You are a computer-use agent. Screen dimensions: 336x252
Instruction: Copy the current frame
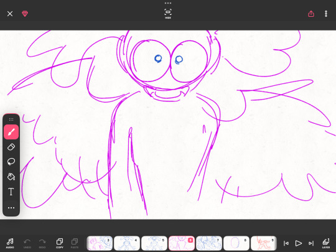click(60, 243)
